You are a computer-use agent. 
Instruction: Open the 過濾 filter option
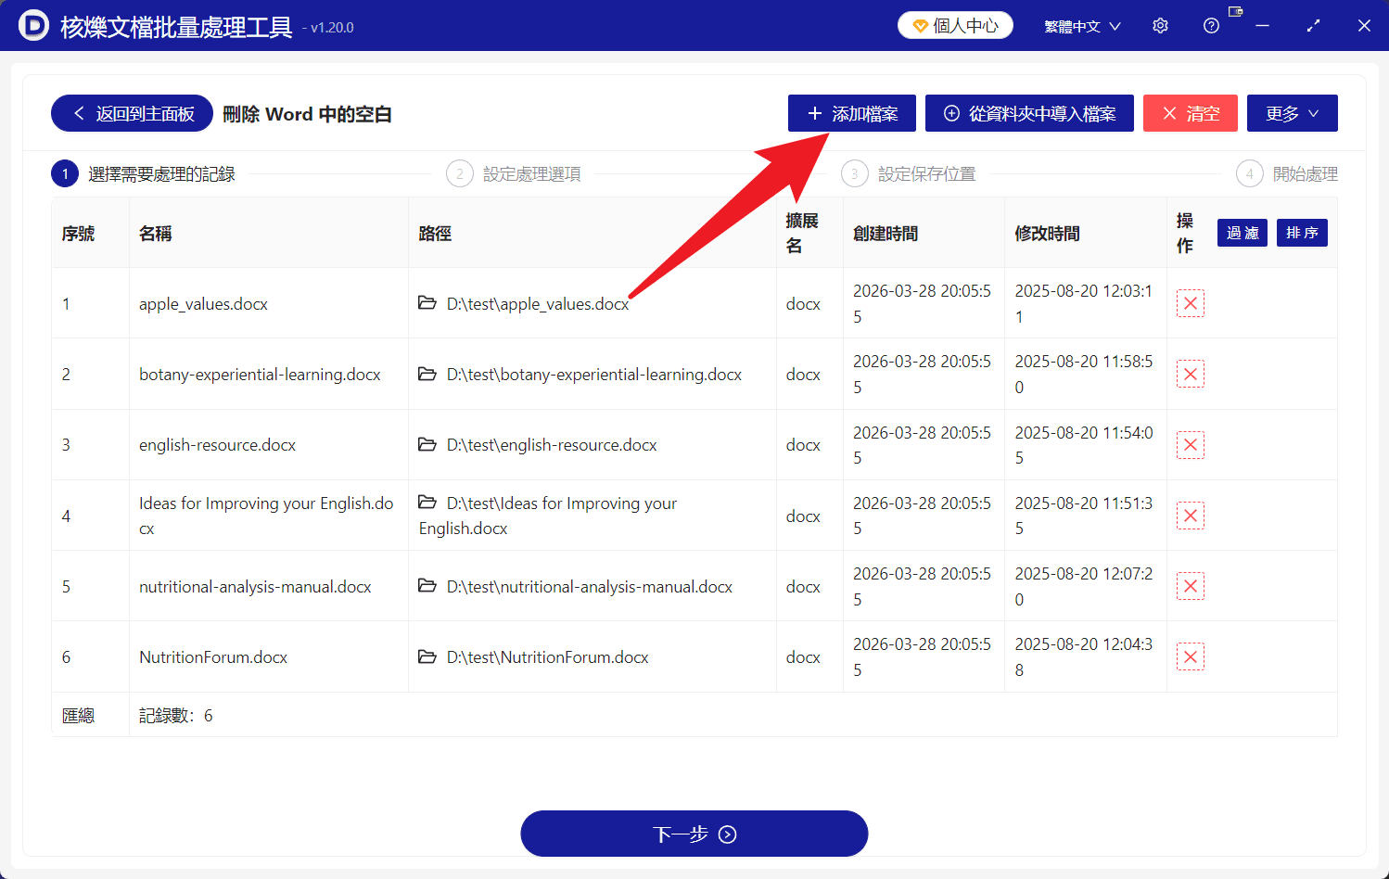1242,233
